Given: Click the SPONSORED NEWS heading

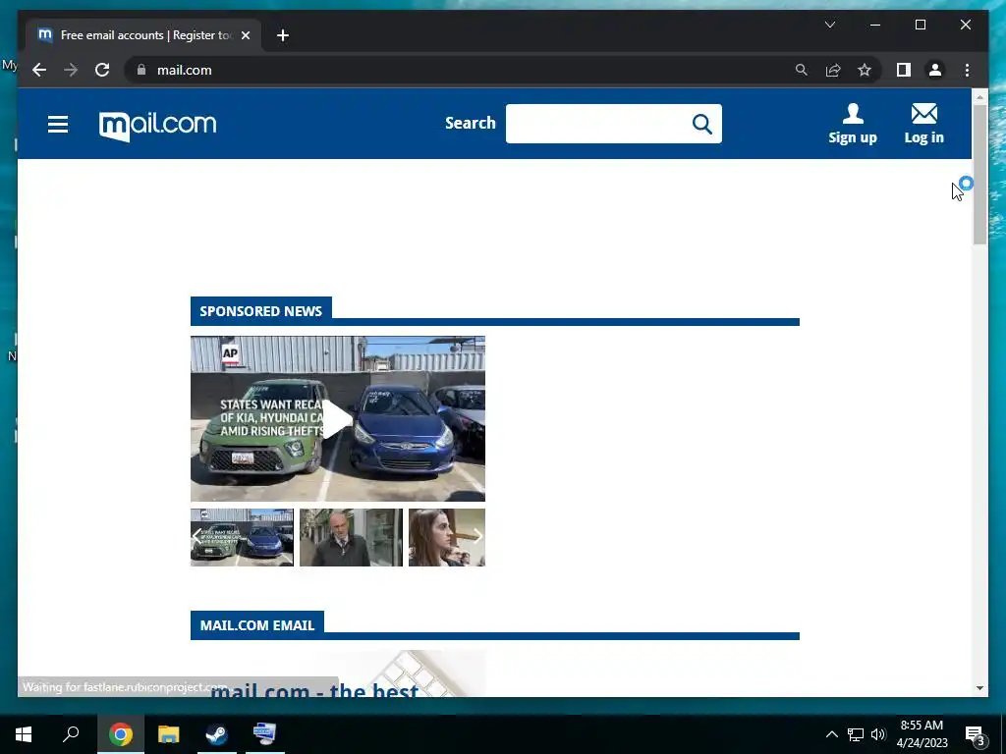Looking at the screenshot, I should click(260, 311).
